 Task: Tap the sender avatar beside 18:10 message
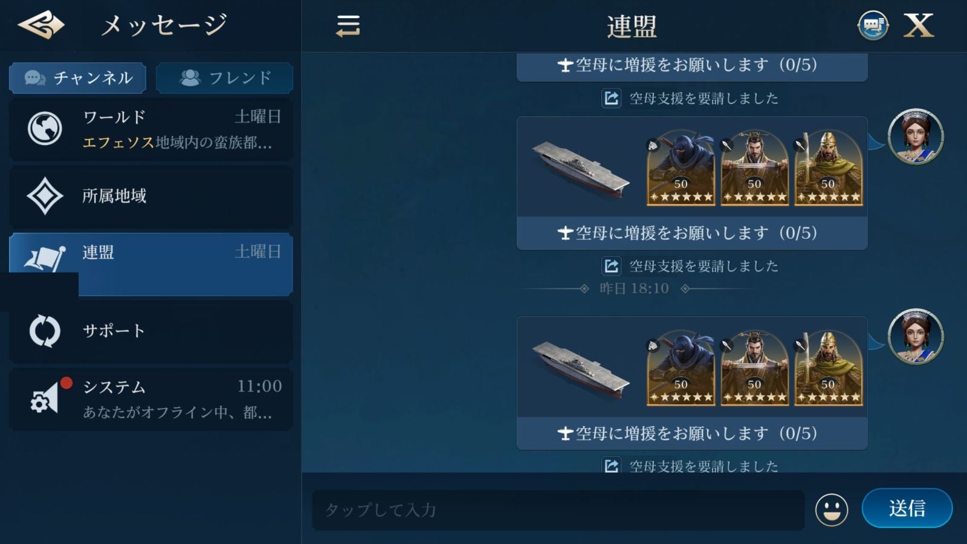point(916,337)
